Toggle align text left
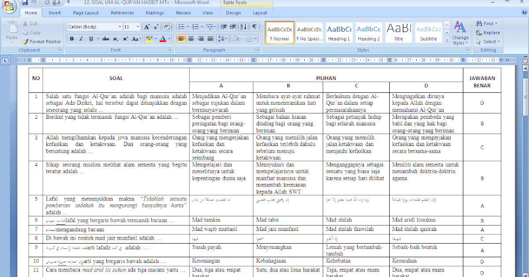Image resolution: width=529 pixels, height=277 pixels. coord(181,39)
